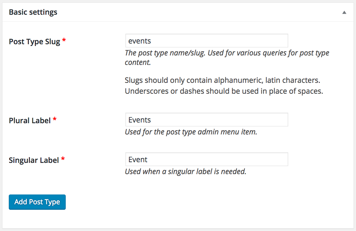Click the 'Underscores or dashes' help line
The height and width of the screenshot is (231, 356).
click(x=224, y=92)
